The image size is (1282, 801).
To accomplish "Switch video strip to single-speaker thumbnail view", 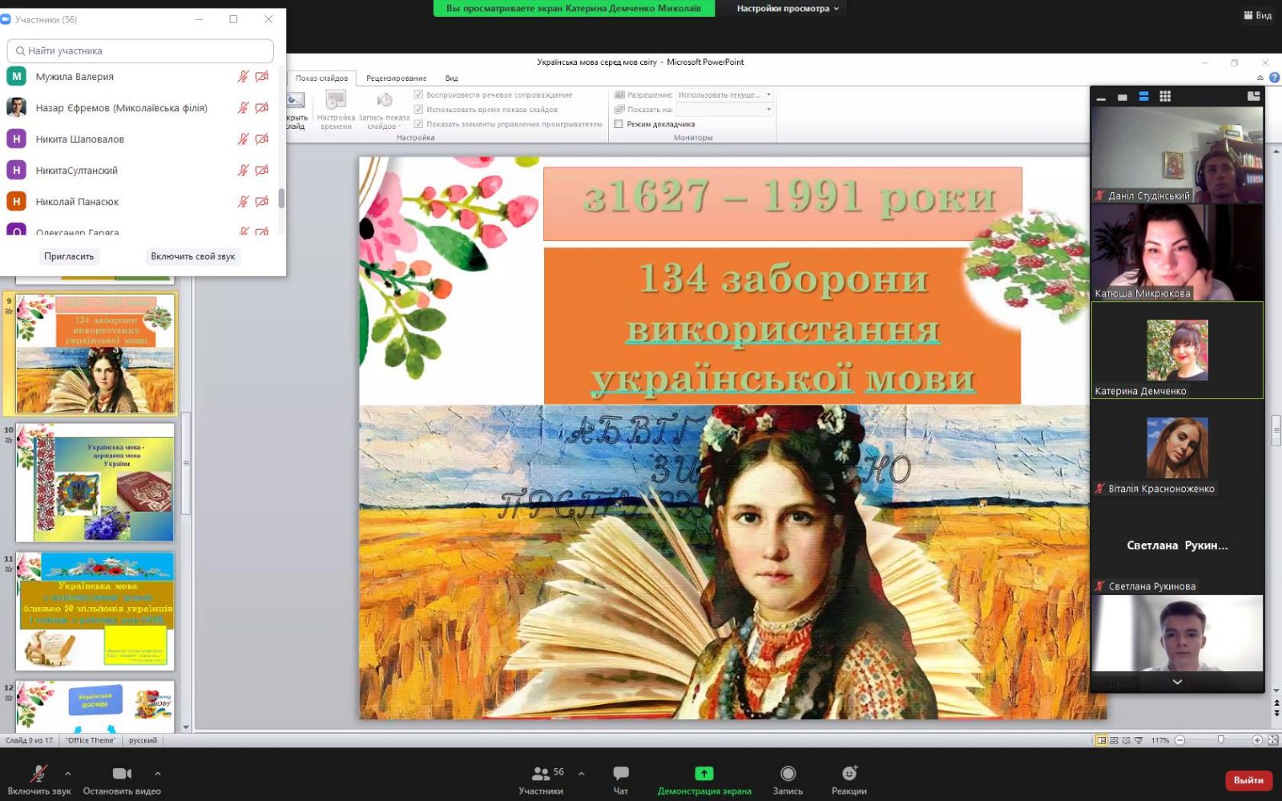I will 1123,97.
